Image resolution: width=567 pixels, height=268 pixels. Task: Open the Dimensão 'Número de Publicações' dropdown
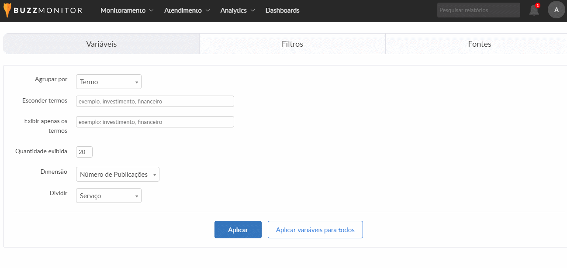pos(118,175)
